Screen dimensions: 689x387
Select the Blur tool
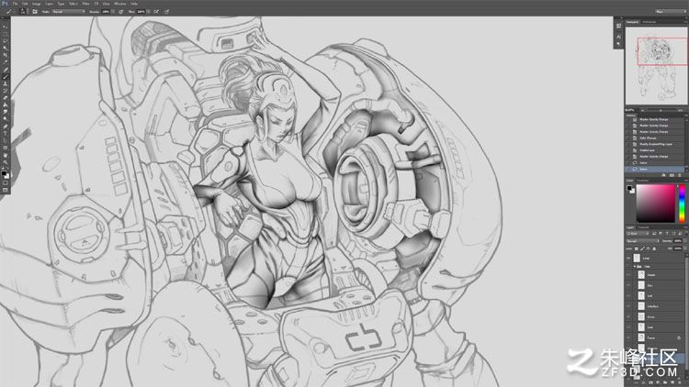click(x=6, y=112)
